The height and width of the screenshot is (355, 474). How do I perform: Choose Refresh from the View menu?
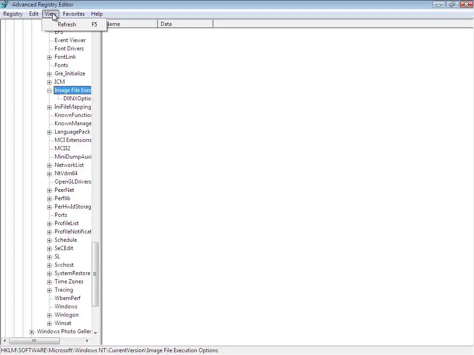pos(75,24)
